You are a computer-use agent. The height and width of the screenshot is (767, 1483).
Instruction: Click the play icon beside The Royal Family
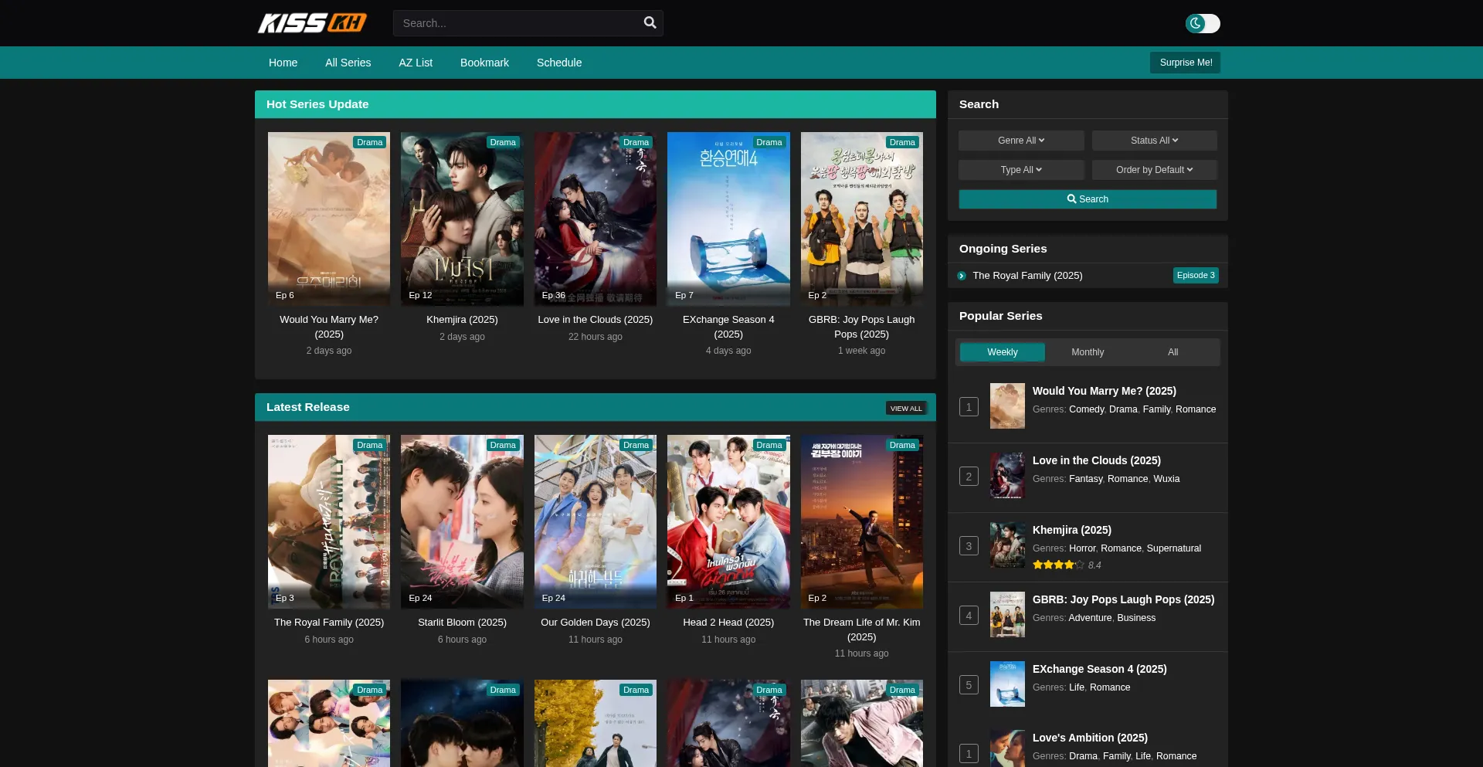click(x=962, y=276)
